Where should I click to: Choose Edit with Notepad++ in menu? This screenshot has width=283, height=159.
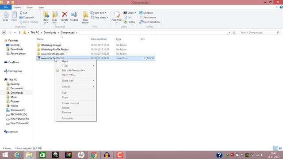[x=76, y=70]
